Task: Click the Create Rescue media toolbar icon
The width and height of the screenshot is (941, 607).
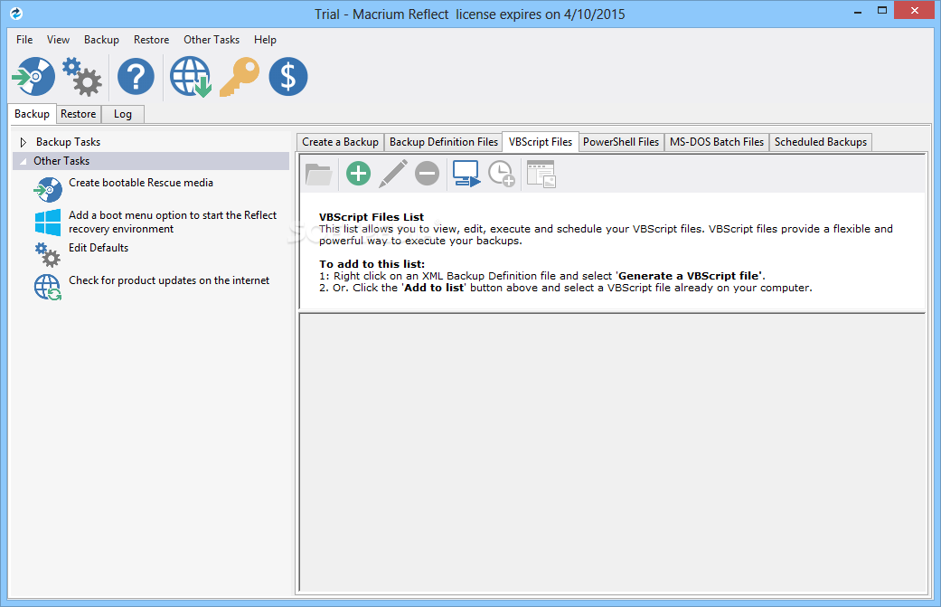Action: pos(33,76)
